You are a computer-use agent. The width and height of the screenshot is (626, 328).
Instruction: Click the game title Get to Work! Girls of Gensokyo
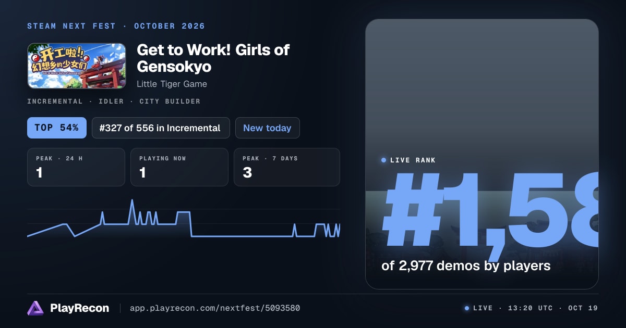pyautogui.click(x=213, y=58)
